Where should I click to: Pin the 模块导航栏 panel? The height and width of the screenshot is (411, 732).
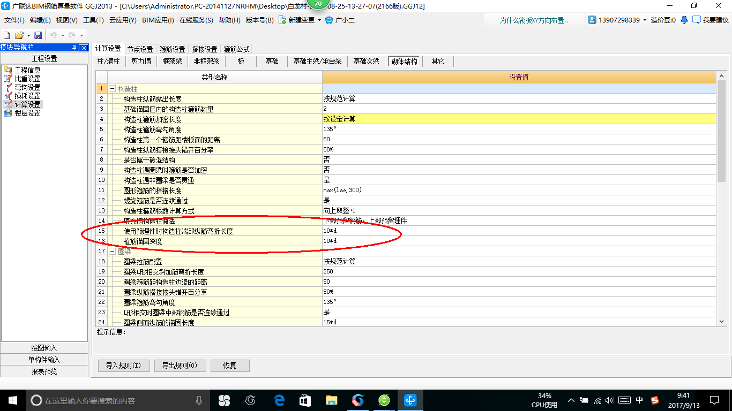pos(74,48)
